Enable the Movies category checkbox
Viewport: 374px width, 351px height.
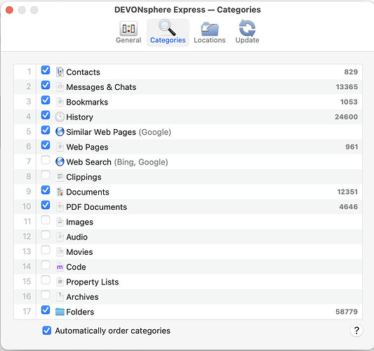point(46,251)
